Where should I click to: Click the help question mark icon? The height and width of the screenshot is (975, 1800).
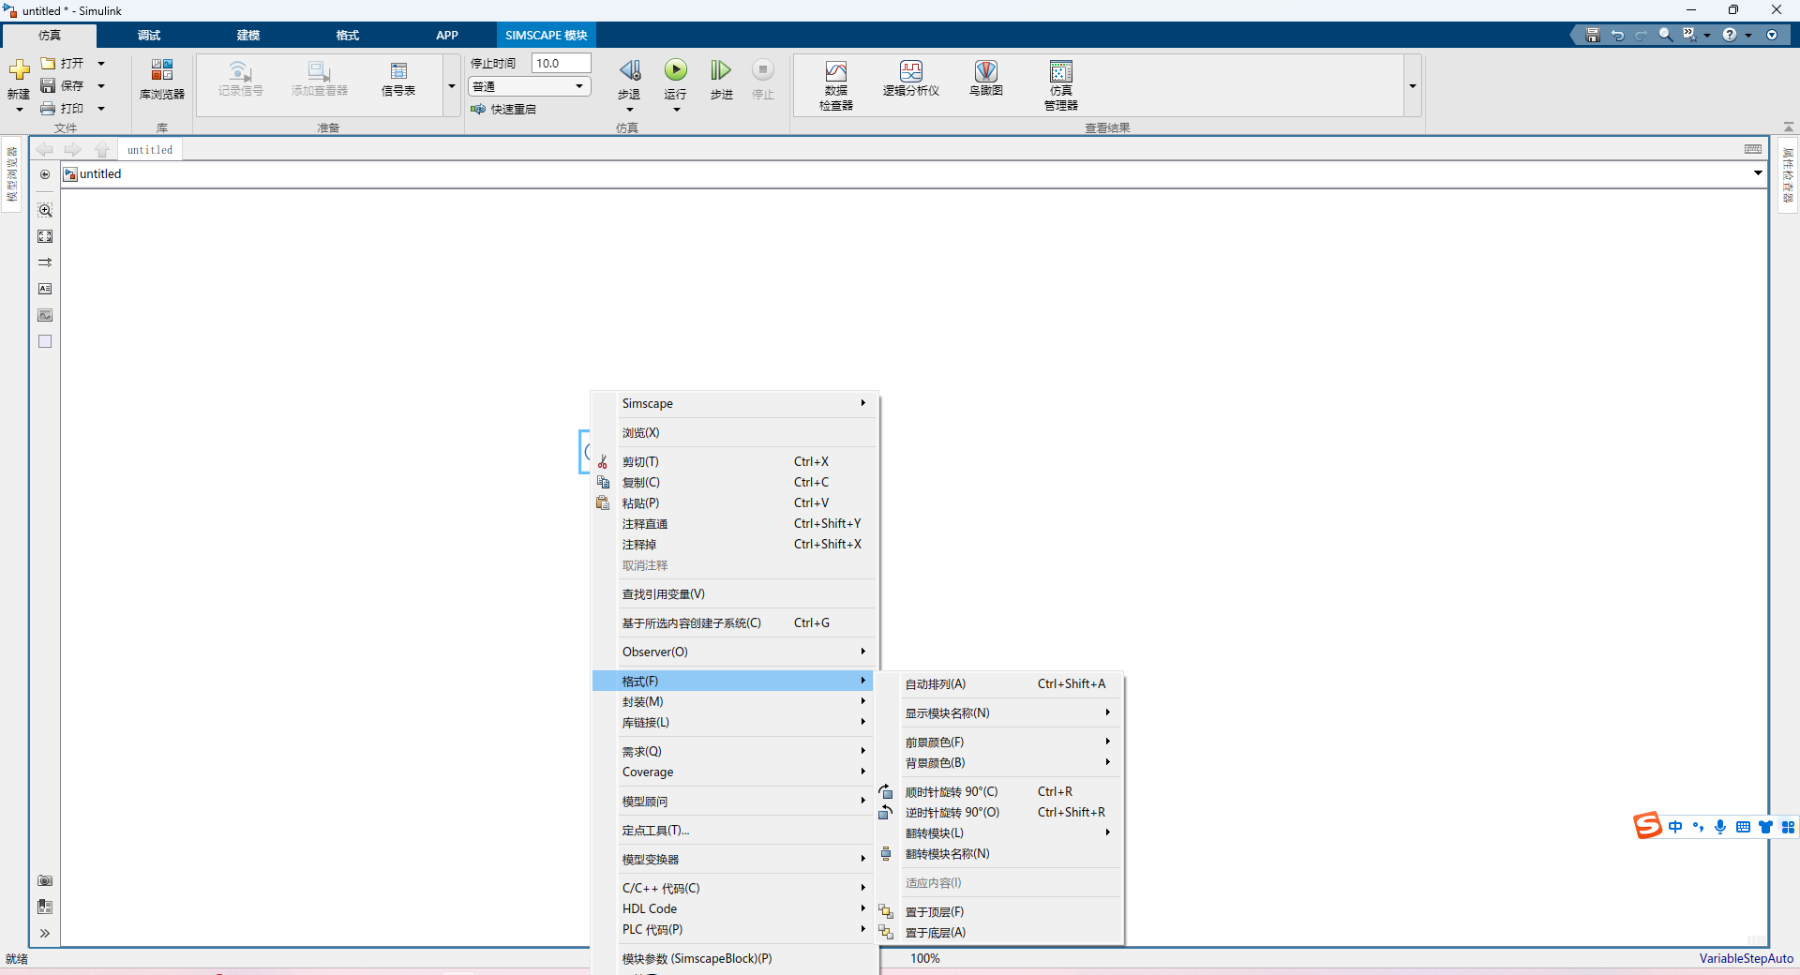click(1730, 35)
